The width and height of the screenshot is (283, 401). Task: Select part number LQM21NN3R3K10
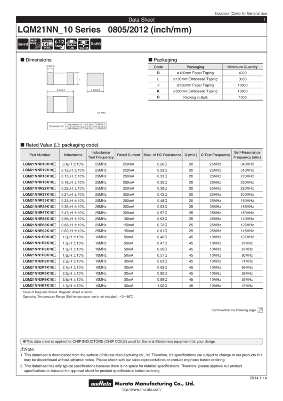39,273
